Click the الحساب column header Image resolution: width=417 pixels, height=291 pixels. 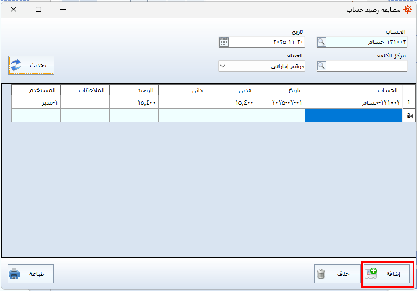(353, 90)
